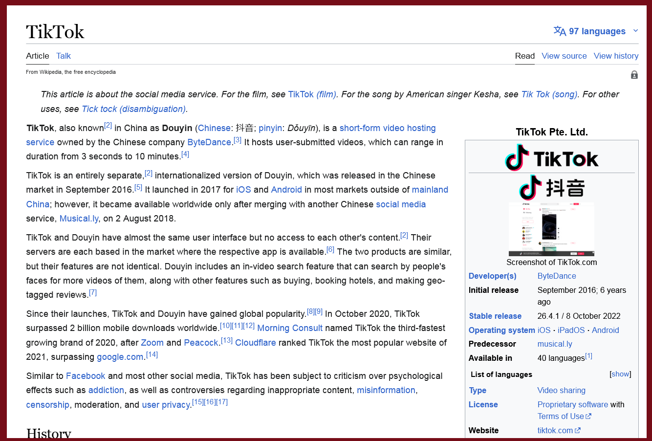Open the iOS link in article text
This screenshot has width=652, height=441.
tap(243, 190)
